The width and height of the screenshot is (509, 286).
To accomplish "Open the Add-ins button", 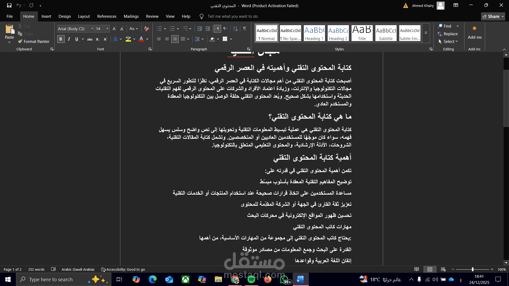I will (x=475, y=33).
